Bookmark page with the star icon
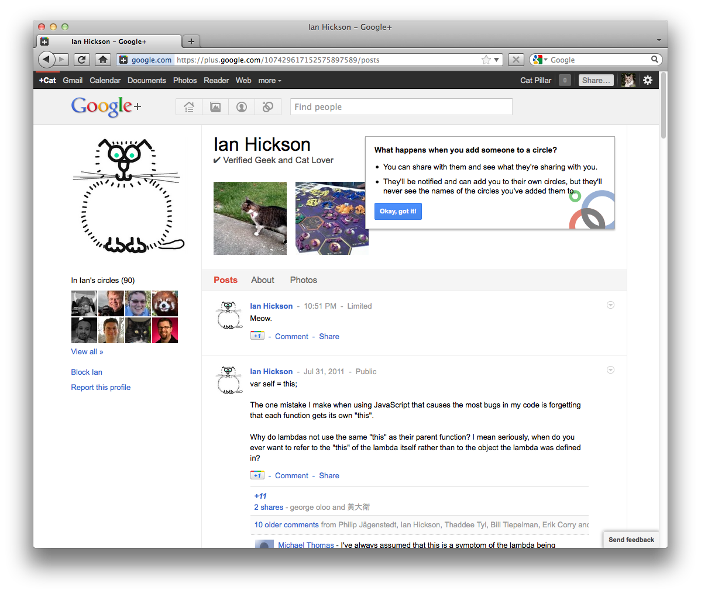The width and height of the screenshot is (701, 594). pyautogui.click(x=486, y=60)
